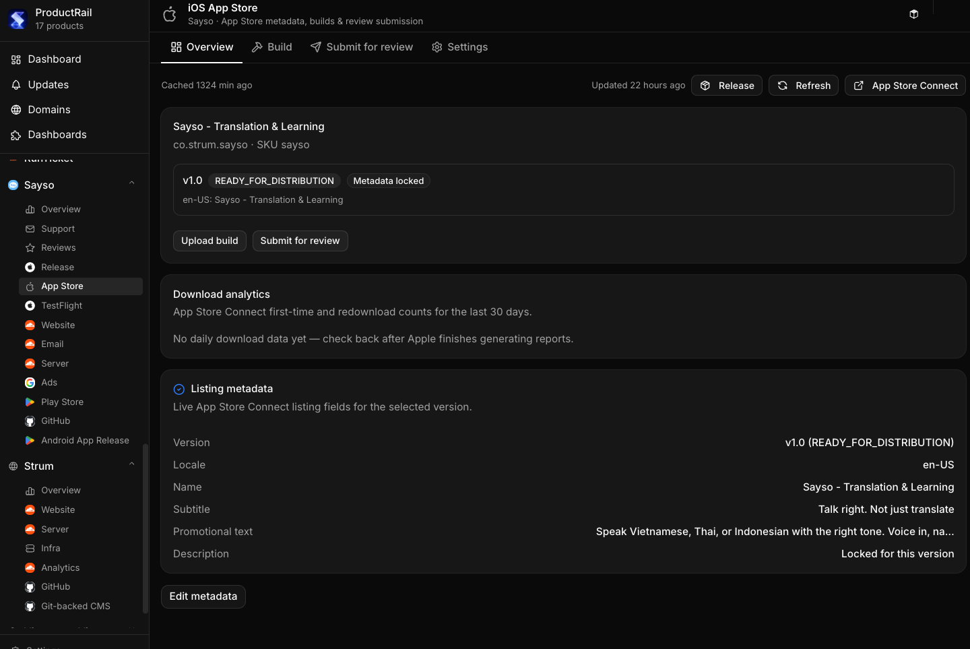Screen dimensions: 970x649
Task: Switch to the Settings tab
Action: [459, 47]
